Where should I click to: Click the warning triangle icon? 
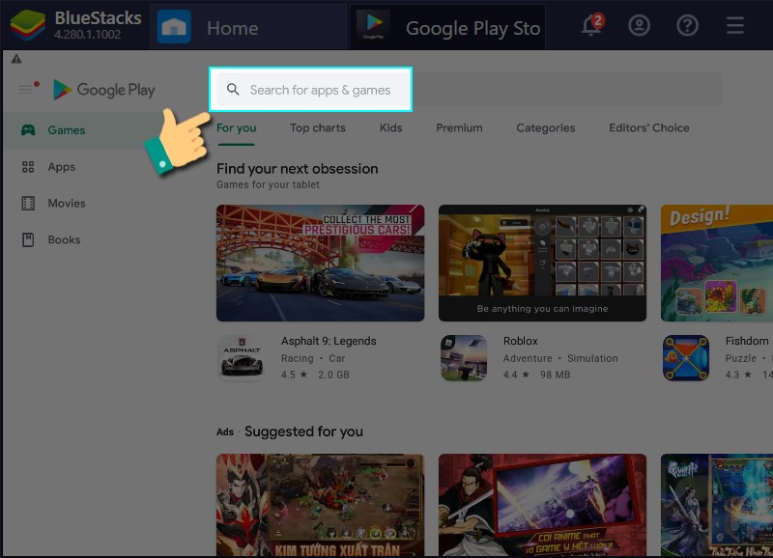(16, 58)
